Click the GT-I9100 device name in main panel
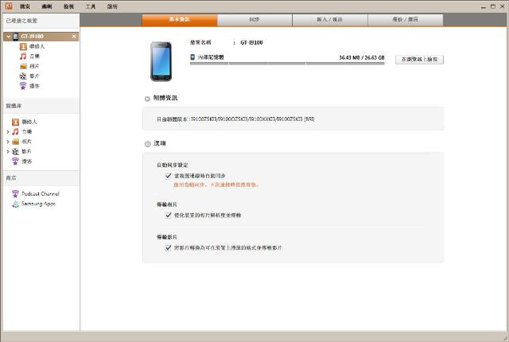The height and width of the screenshot is (342, 509). (251, 42)
